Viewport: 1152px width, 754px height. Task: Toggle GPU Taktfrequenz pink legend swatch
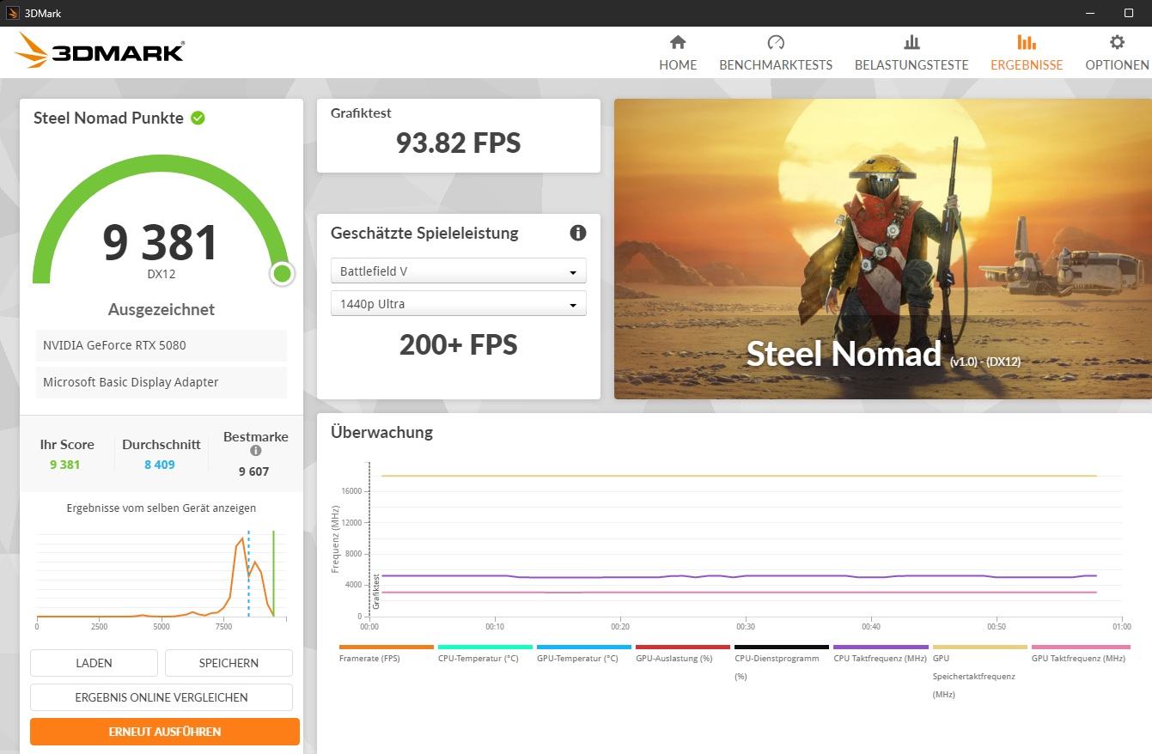pos(1079,647)
